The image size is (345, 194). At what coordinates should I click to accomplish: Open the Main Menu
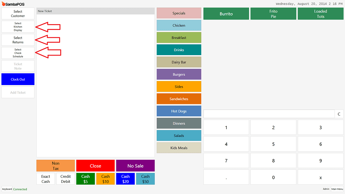click(x=337, y=189)
